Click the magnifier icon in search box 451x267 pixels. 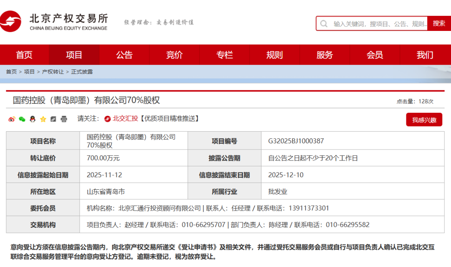pyautogui.click(x=324, y=23)
